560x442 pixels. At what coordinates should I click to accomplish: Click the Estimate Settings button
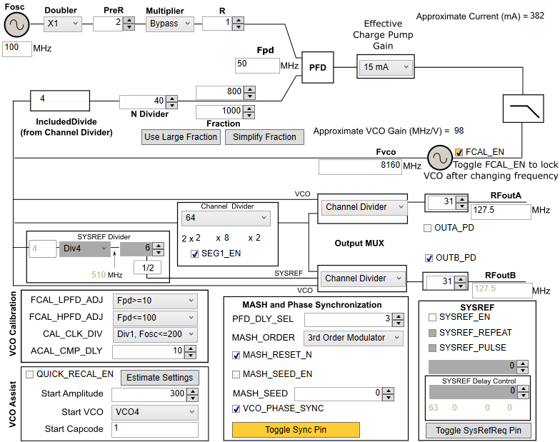coord(159,377)
